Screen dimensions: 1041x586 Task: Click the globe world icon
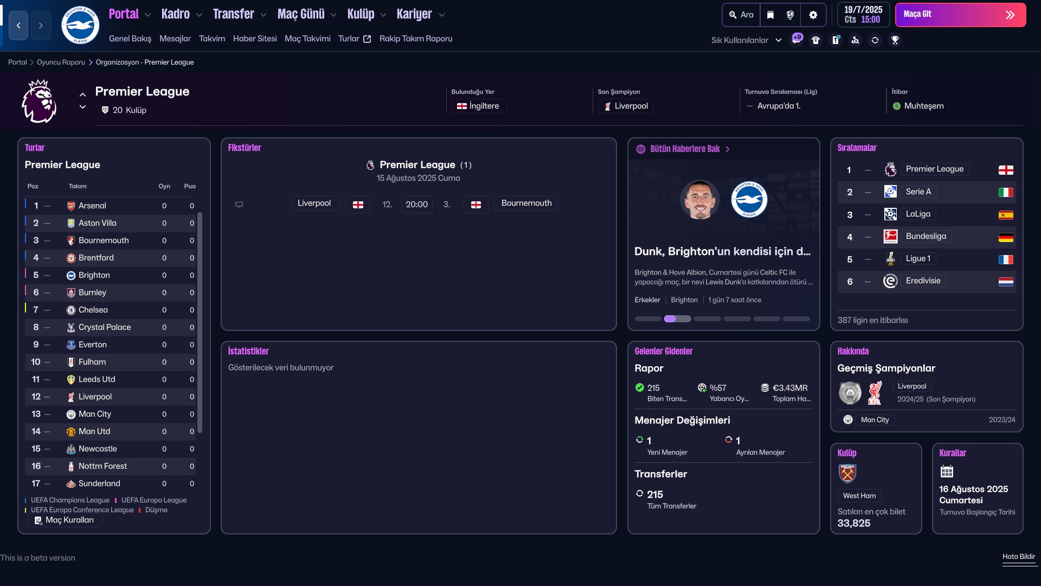(791, 15)
